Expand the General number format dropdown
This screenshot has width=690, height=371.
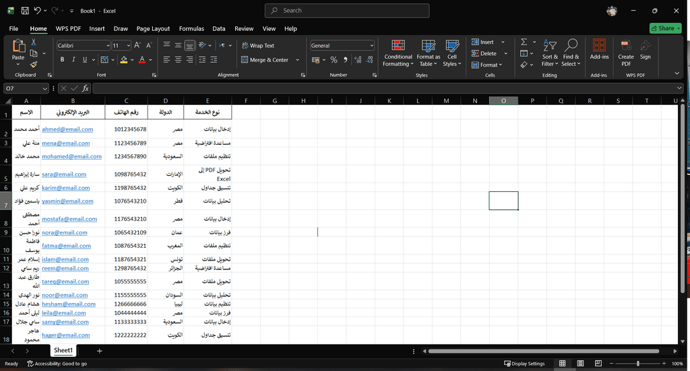coord(371,46)
